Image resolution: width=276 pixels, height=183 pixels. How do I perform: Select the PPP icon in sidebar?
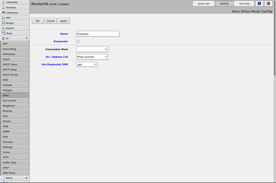click(4, 18)
